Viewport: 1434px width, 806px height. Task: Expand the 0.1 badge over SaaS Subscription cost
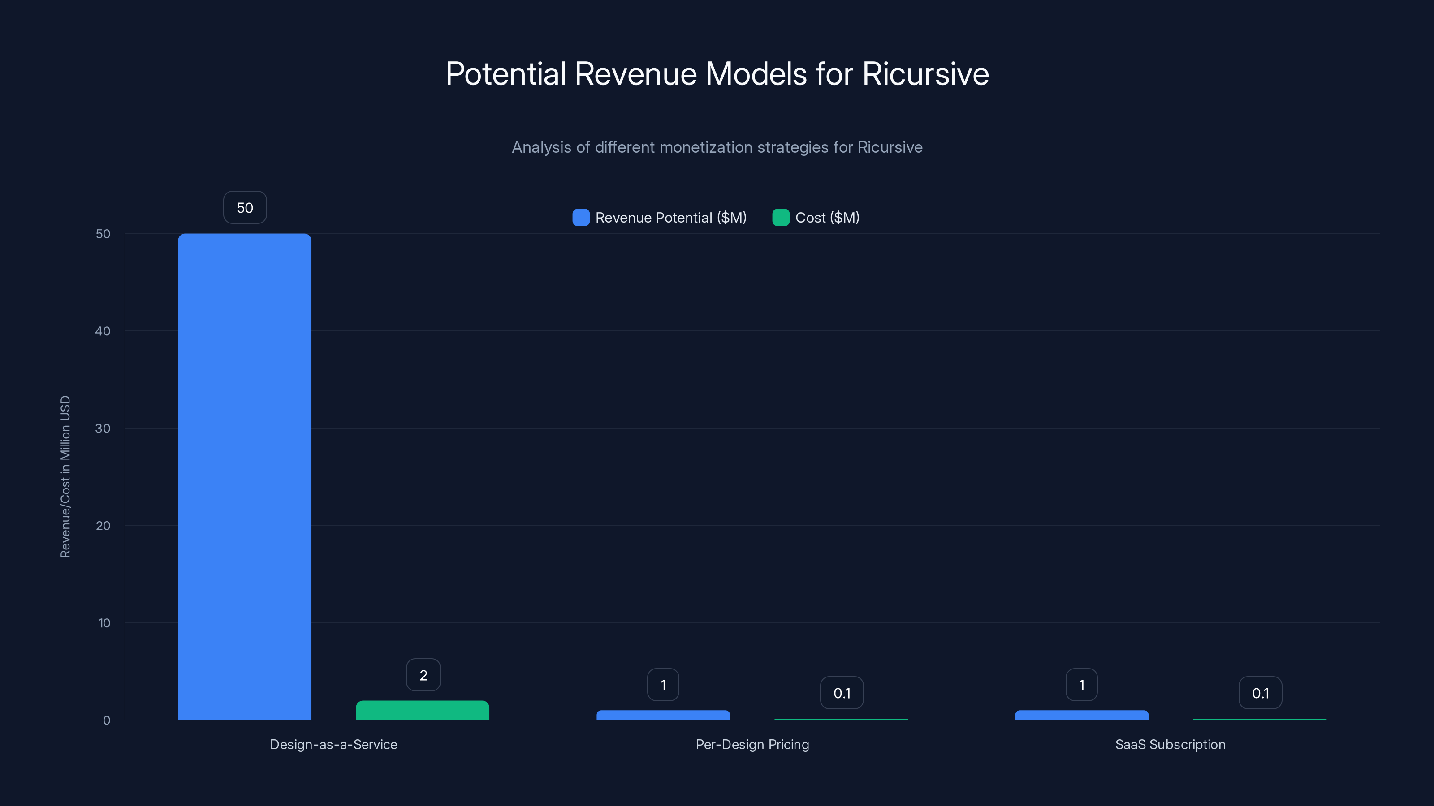pos(1260,693)
